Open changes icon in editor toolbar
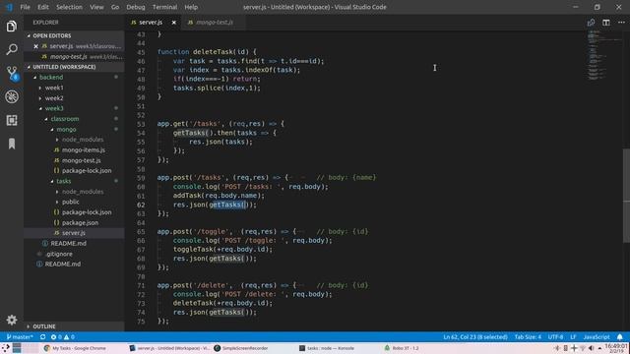Image resolution: width=630 pixels, height=354 pixels. coord(591,23)
